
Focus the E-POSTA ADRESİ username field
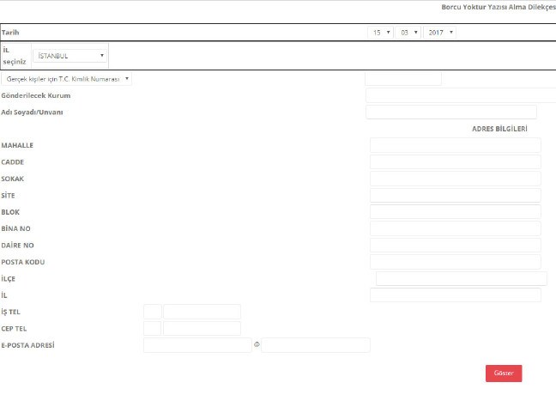[x=196, y=345]
